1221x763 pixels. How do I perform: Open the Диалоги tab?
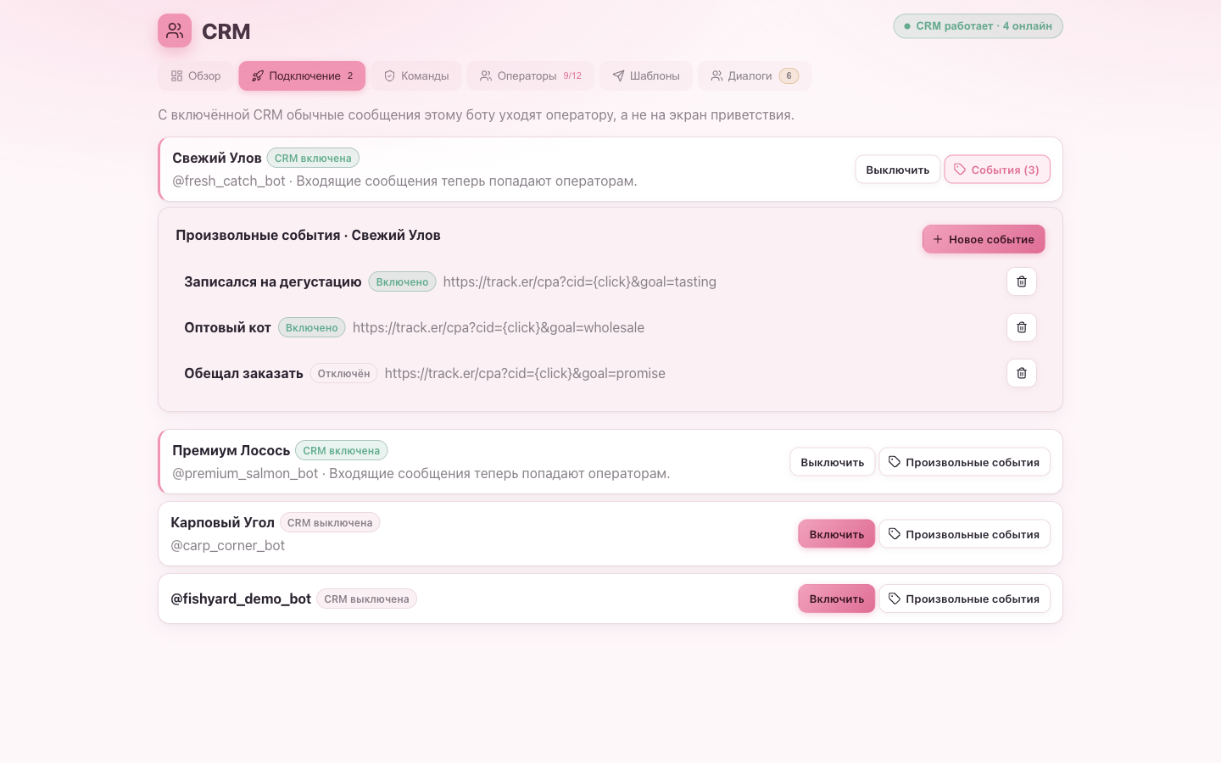click(x=755, y=75)
